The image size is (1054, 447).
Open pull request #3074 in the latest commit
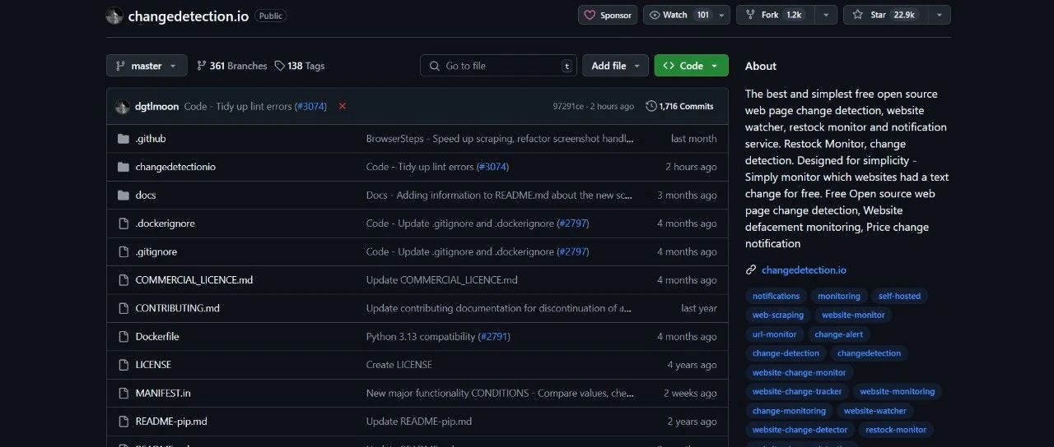311,107
